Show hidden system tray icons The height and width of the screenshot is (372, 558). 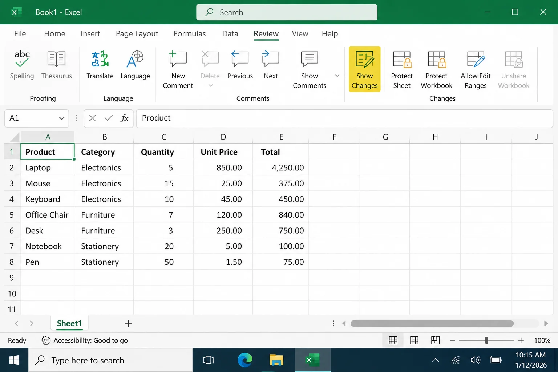point(435,360)
